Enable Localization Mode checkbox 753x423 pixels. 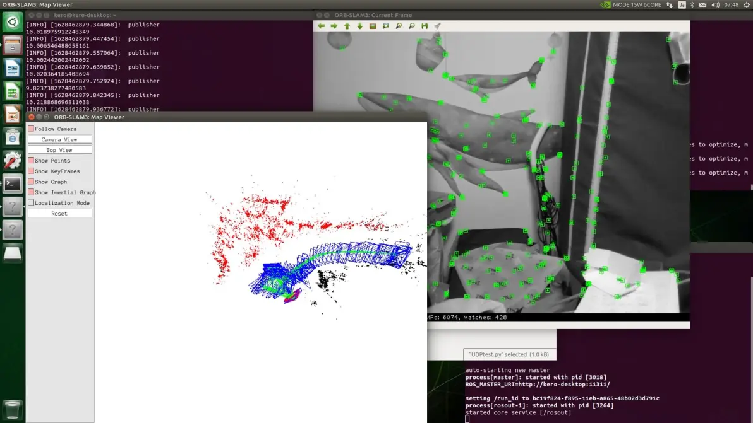point(31,203)
